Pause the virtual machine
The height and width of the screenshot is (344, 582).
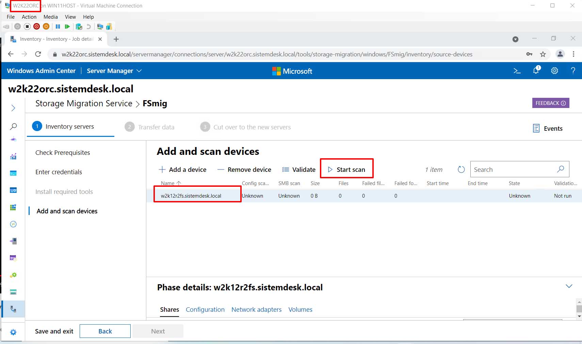pos(58,26)
